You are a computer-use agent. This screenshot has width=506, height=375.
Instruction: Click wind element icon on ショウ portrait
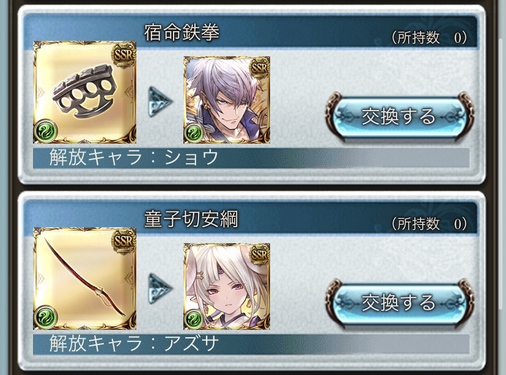click(x=194, y=133)
